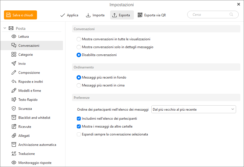Screen dimensions: 244x167
Task: Enable Espandi sempre la conversazione selezionata
Action: [79, 134]
